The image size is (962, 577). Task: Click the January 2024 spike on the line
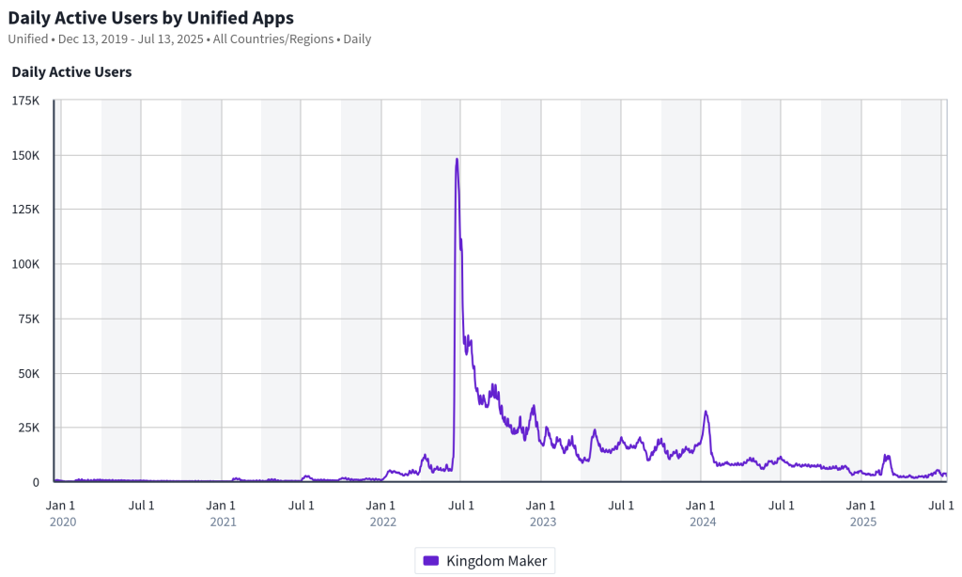(706, 413)
